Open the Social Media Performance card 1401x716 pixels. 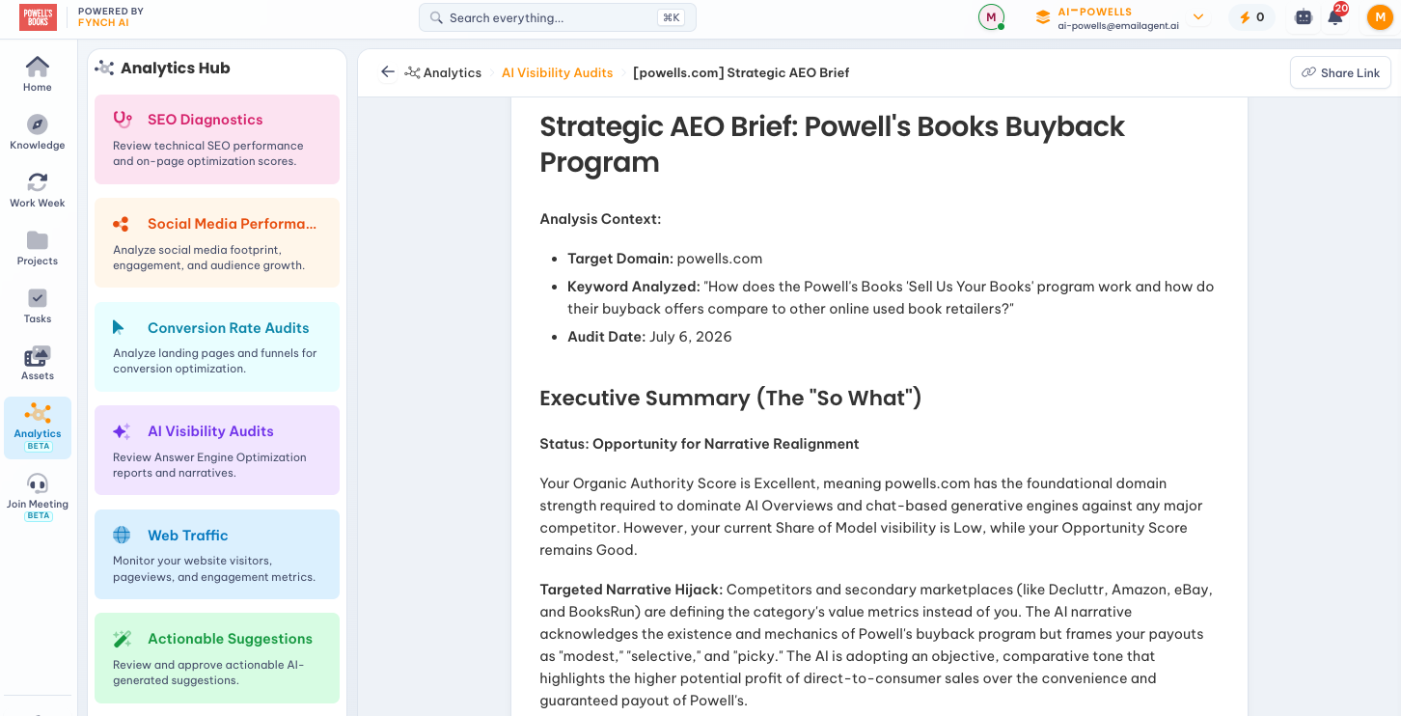click(x=217, y=243)
